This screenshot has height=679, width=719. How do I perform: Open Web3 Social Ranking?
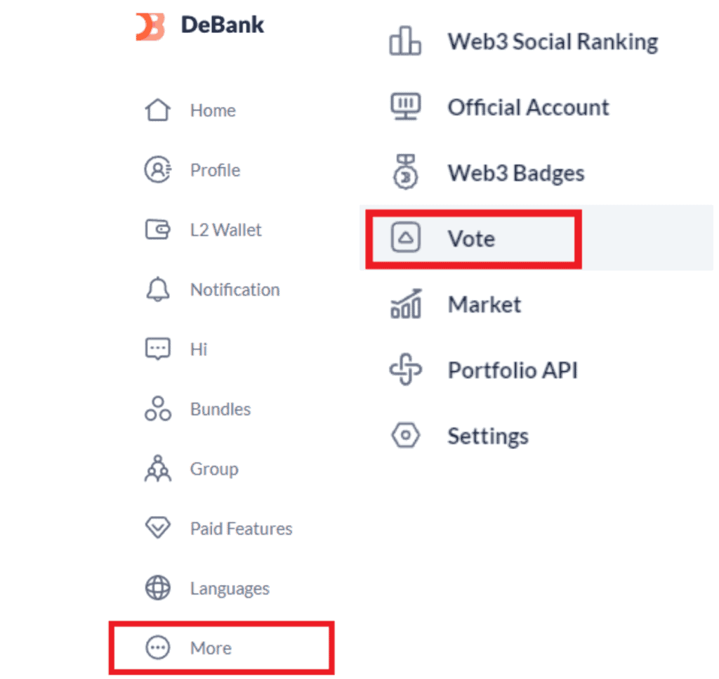553,42
